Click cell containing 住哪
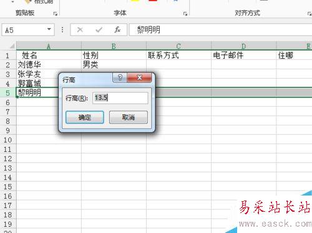This screenshot has height=233, width=312. (x=294, y=56)
